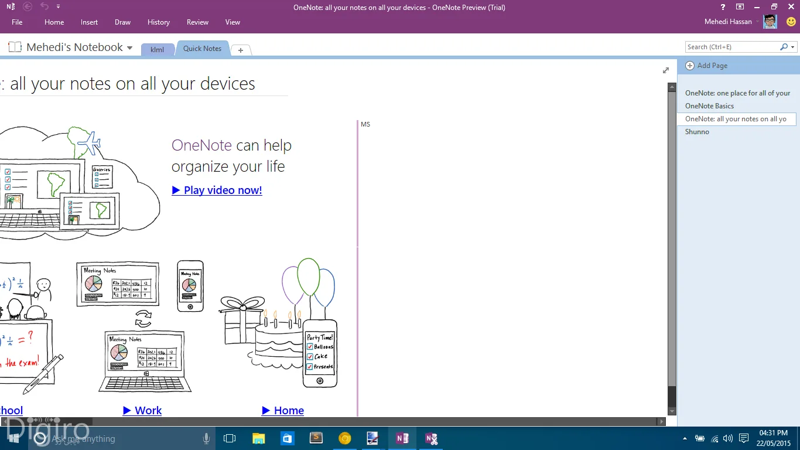Image resolution: width=800 pixels, height=450 pixels.
Task: Click the search magnifier icon
Action: pyautogui.click(x=784, y=47)
